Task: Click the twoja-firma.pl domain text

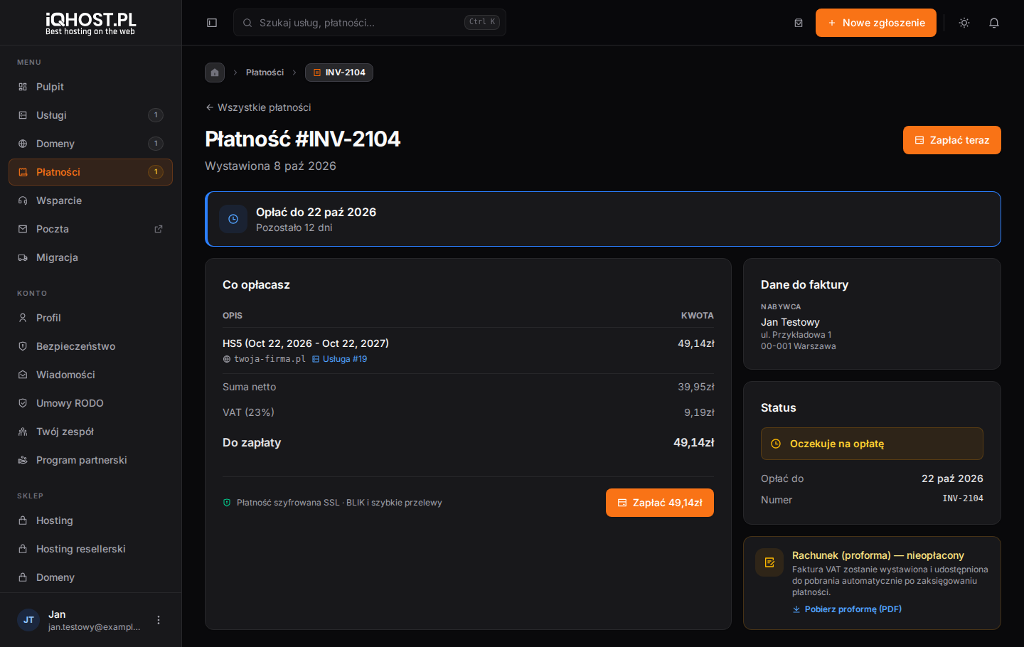Action: click(270, 359)
